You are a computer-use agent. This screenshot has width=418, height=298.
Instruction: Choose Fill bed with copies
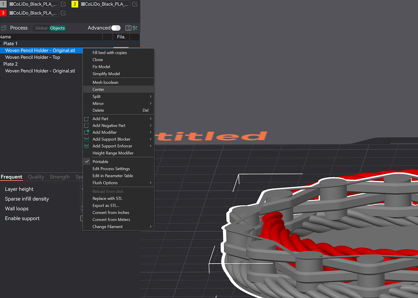[x=118, y=53]
